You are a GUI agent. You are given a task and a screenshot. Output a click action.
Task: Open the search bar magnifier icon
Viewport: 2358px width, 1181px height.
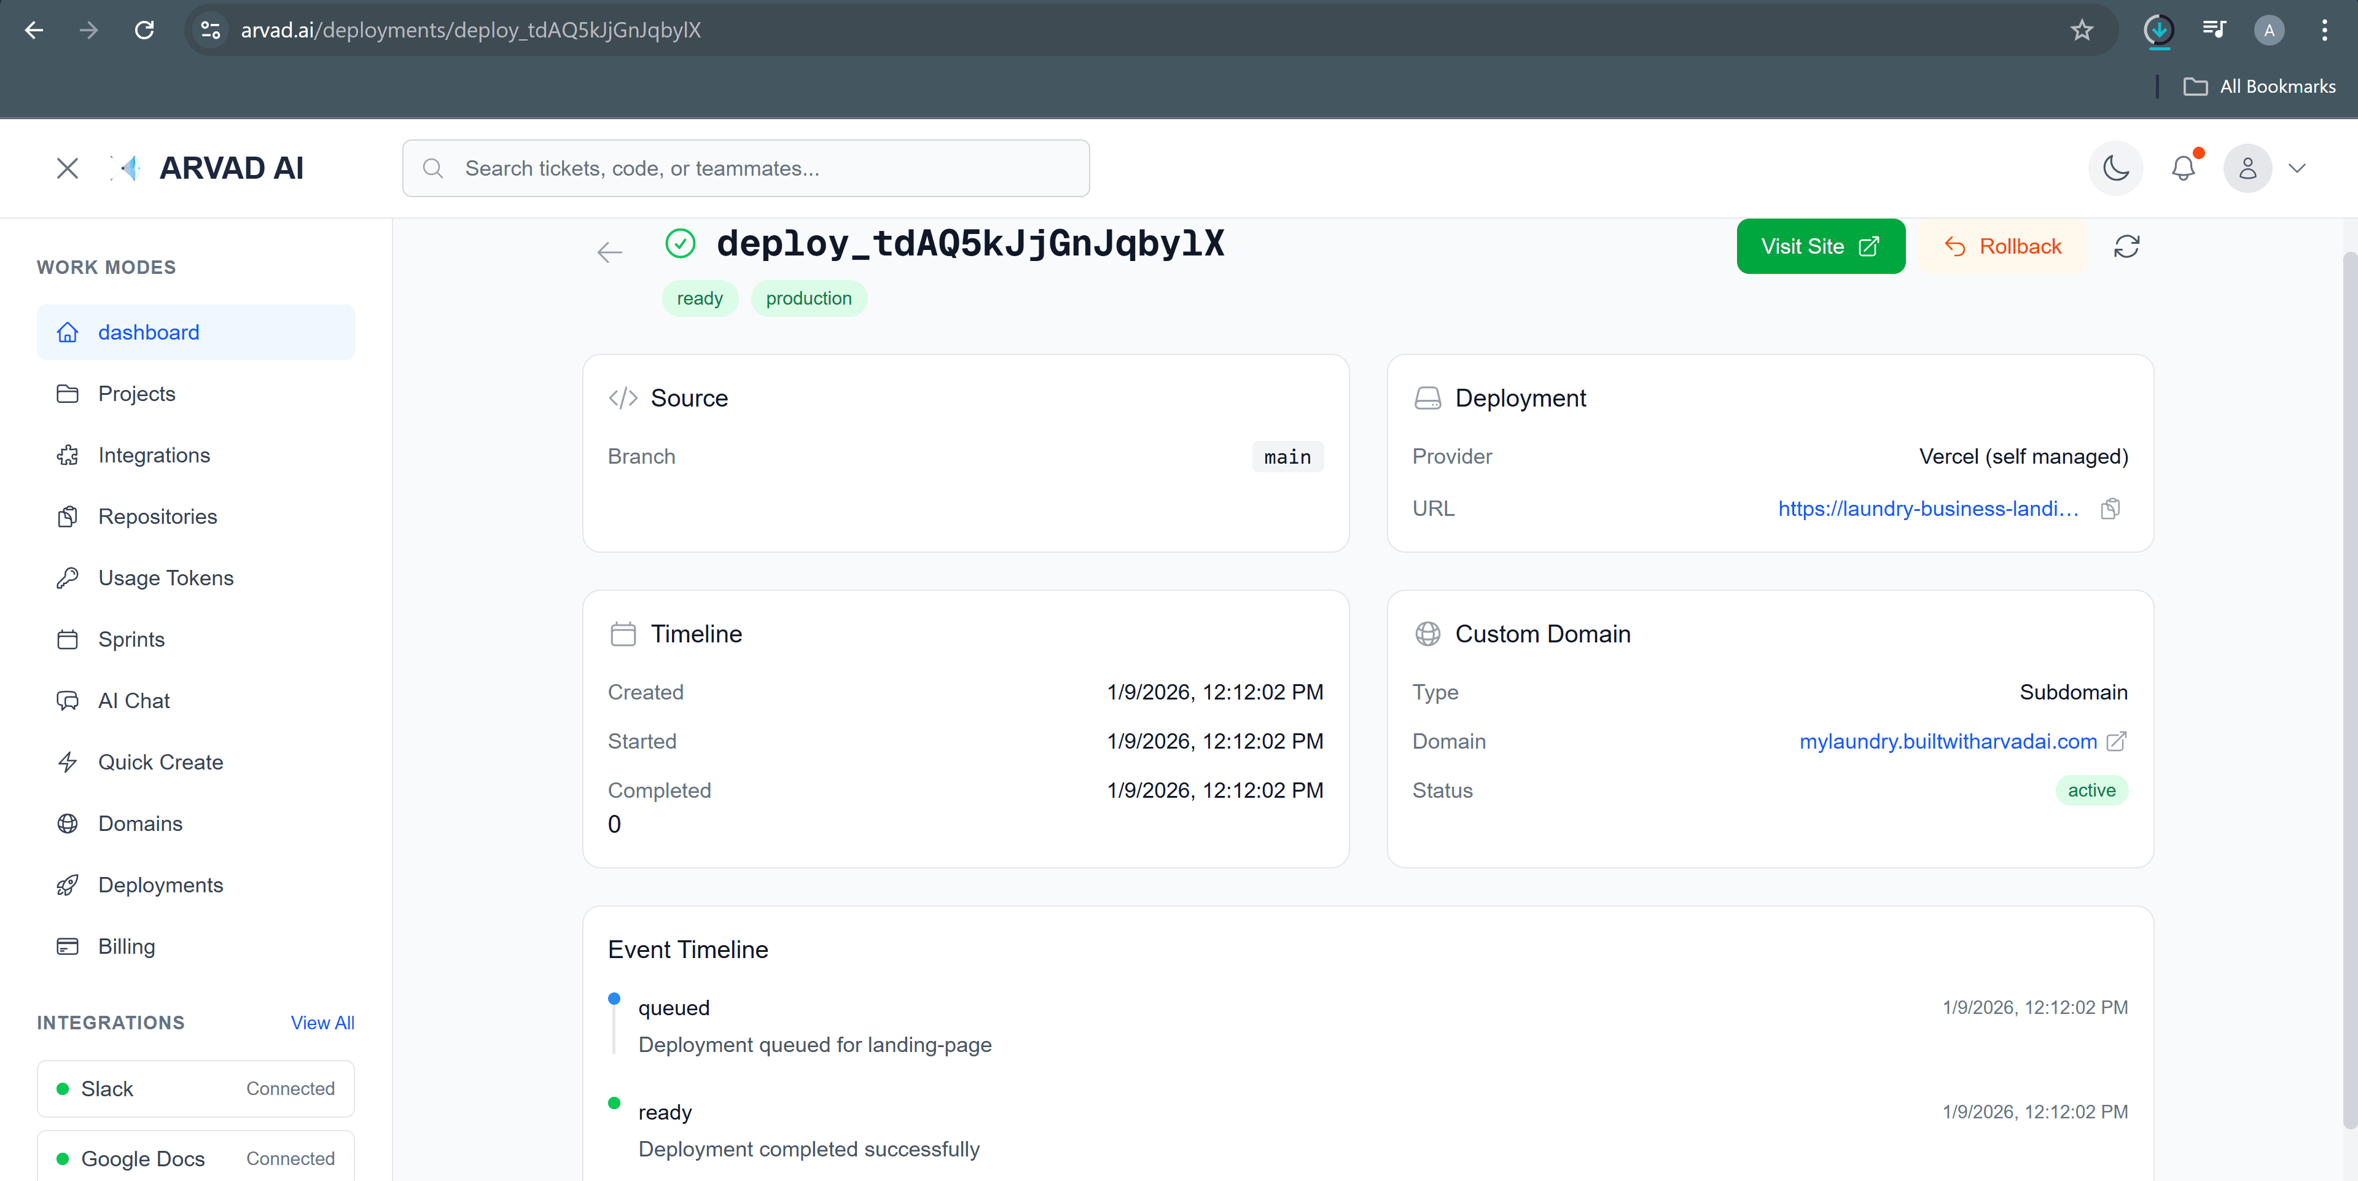click(x=432, y=168)
